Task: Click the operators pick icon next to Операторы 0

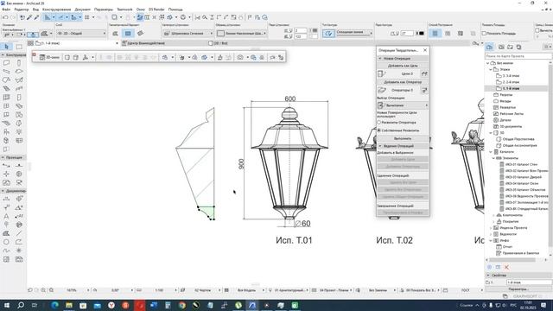Action: (424, 90)
